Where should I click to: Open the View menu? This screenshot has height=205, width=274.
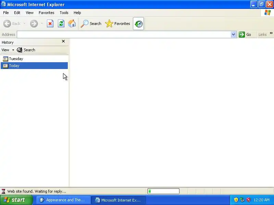[x=29, y=13]
